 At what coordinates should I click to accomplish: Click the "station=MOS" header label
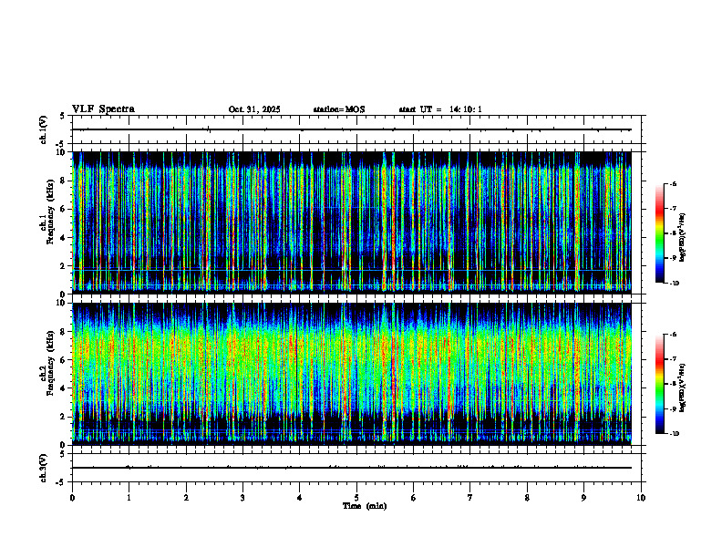[x=339, y=109]
